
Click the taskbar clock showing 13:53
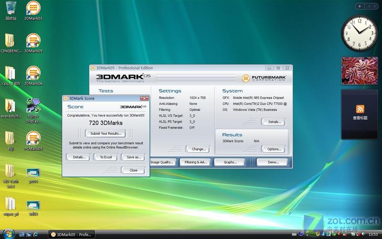pyautogui.click(x=373, y=234)
